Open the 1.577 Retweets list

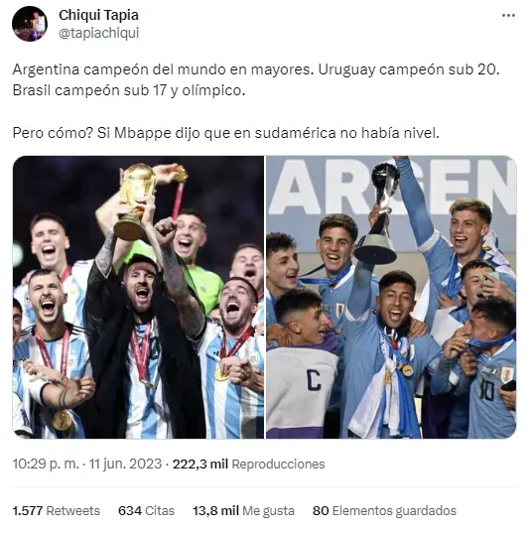pos(57,510)
